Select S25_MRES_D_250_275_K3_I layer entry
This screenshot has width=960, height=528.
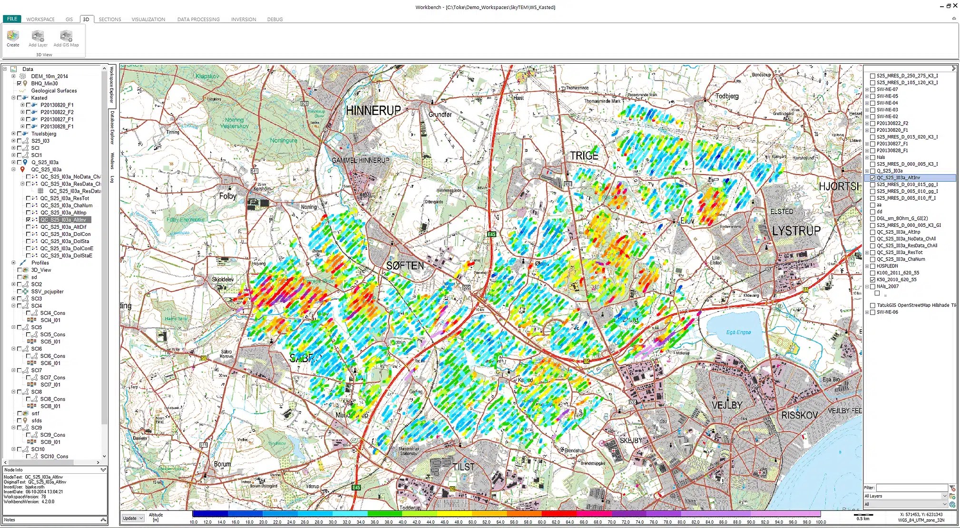tap(907, 76)
